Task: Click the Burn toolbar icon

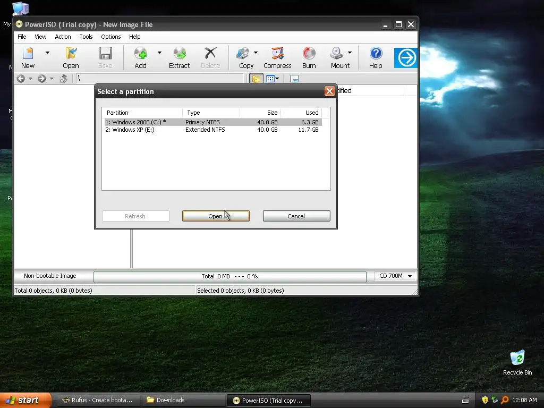Action: pyautogui.click(x=309, y=57)
